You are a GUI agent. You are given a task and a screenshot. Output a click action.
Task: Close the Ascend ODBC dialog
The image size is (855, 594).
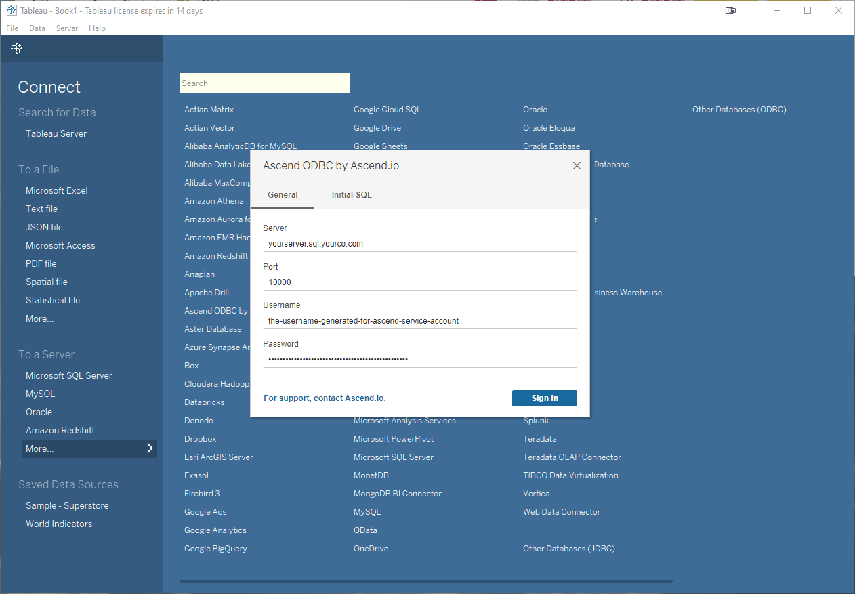[x=577, y=165]
